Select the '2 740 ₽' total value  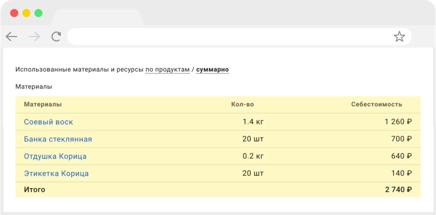click(x=398, y=190)
